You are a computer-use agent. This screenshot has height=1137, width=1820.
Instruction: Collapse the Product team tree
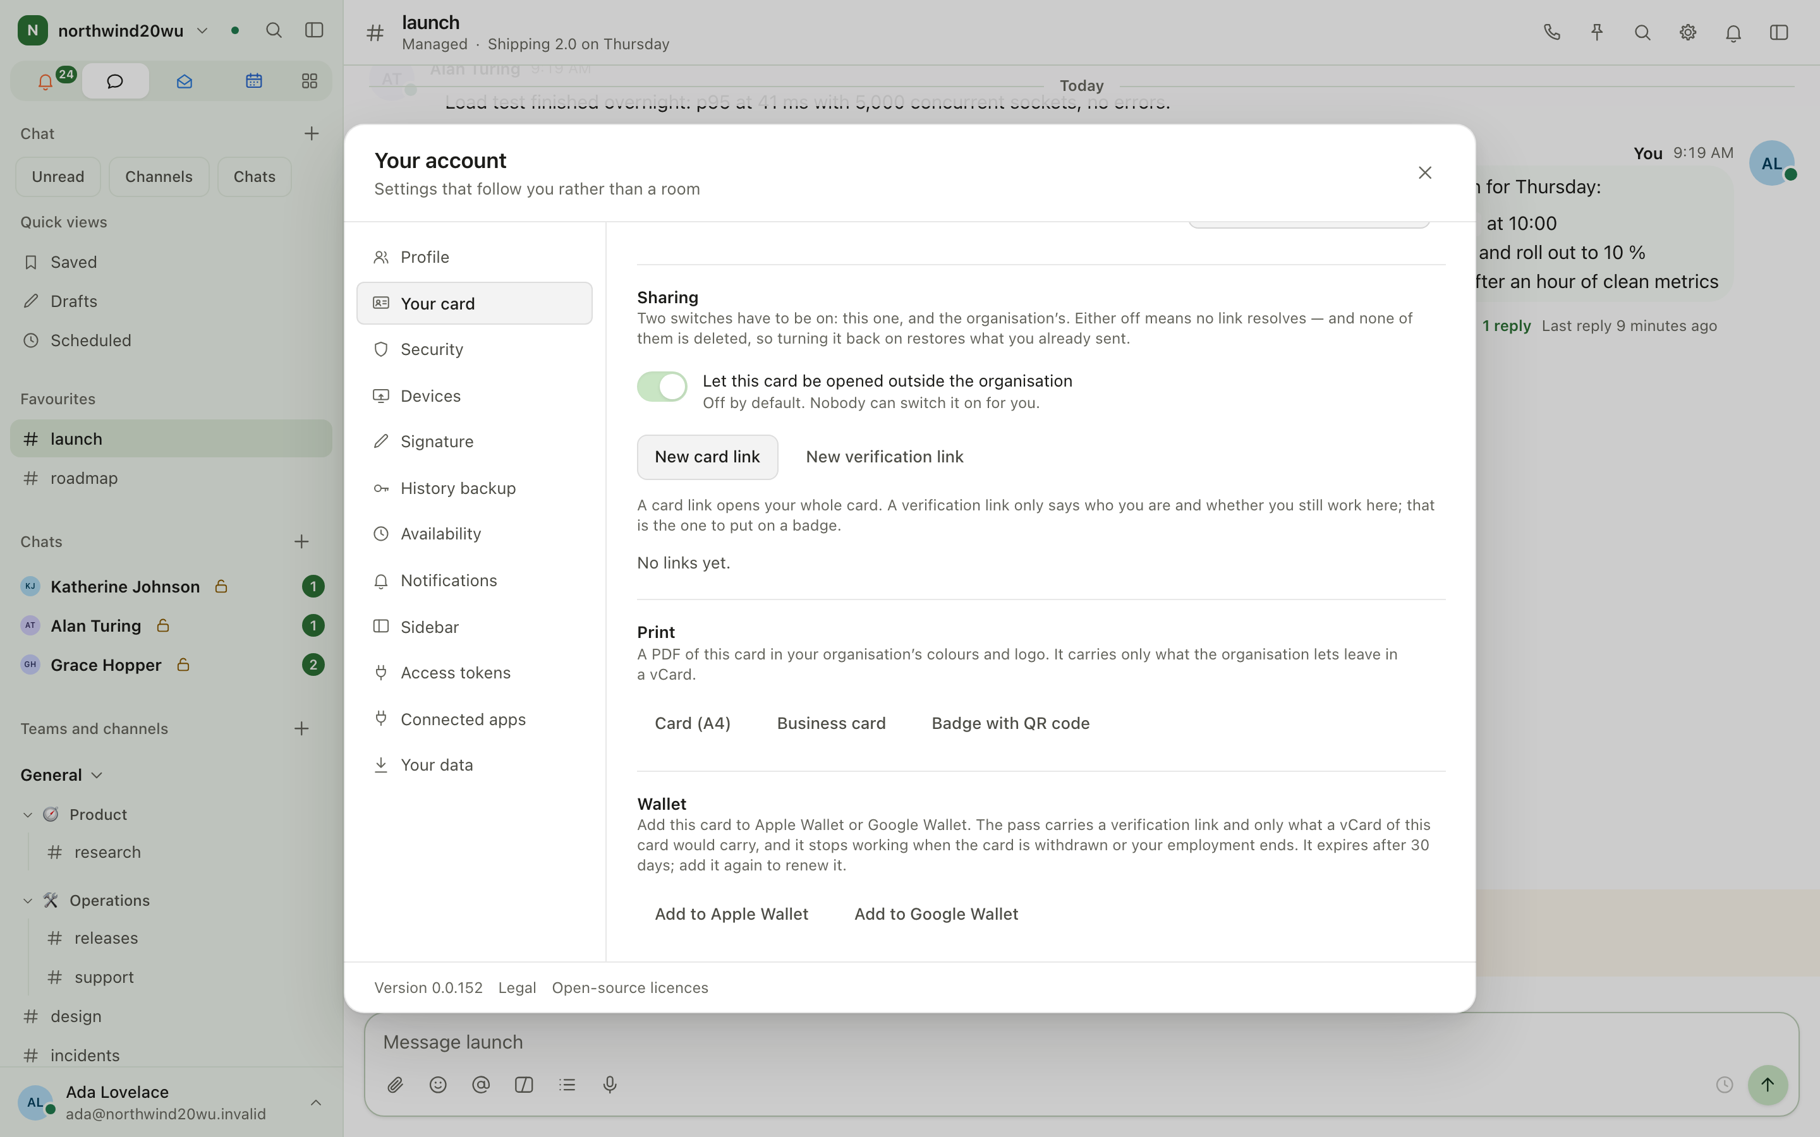(28, 814)
